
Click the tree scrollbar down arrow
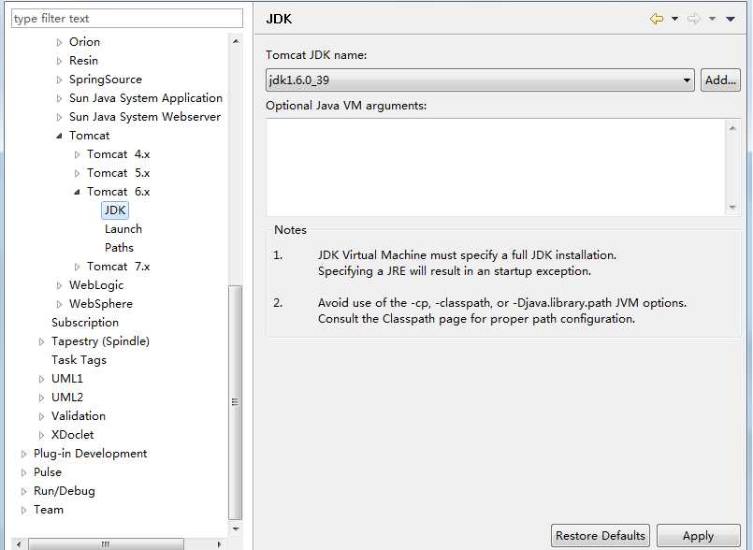click(236, 528)
